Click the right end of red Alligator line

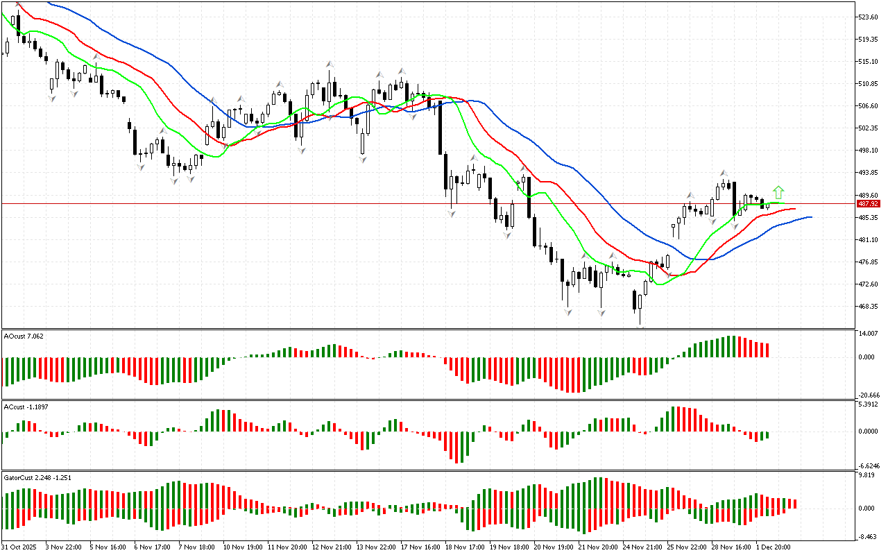794,208
